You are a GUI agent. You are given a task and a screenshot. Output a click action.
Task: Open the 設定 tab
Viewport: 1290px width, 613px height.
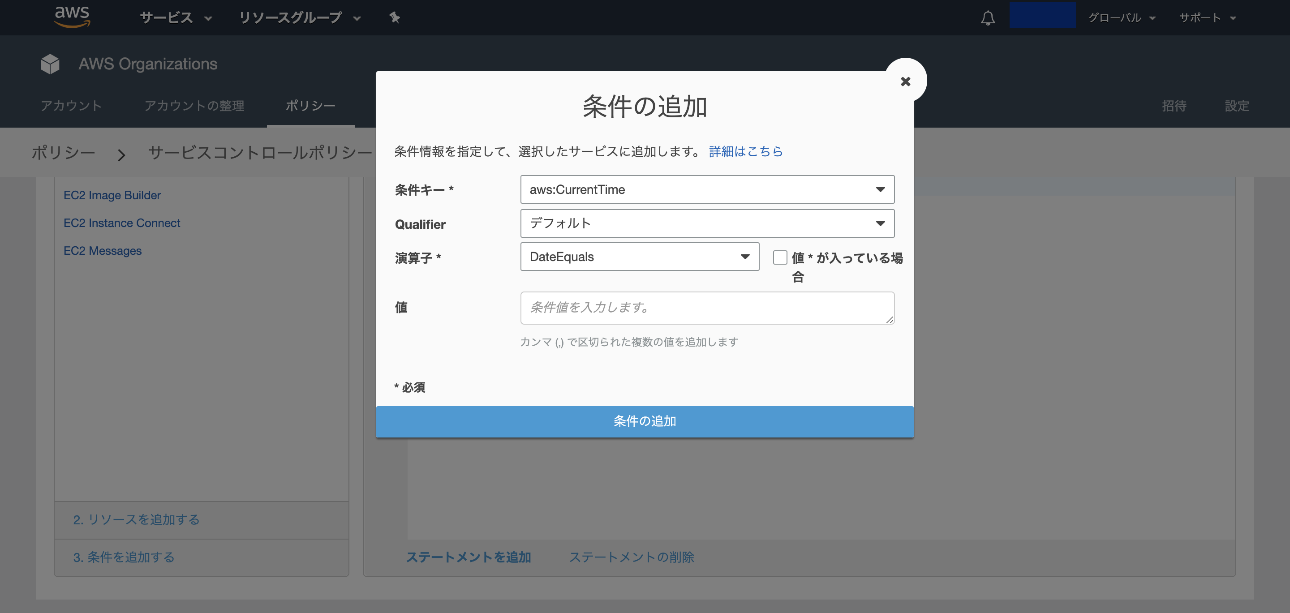point(1237,106)
